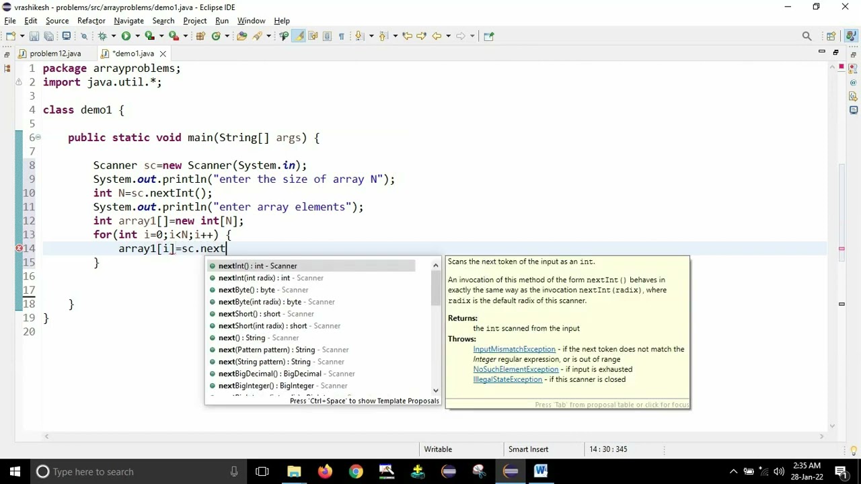Go to Next Annotation arrow icon
The image size is (861, 484).
pos(359,36)
